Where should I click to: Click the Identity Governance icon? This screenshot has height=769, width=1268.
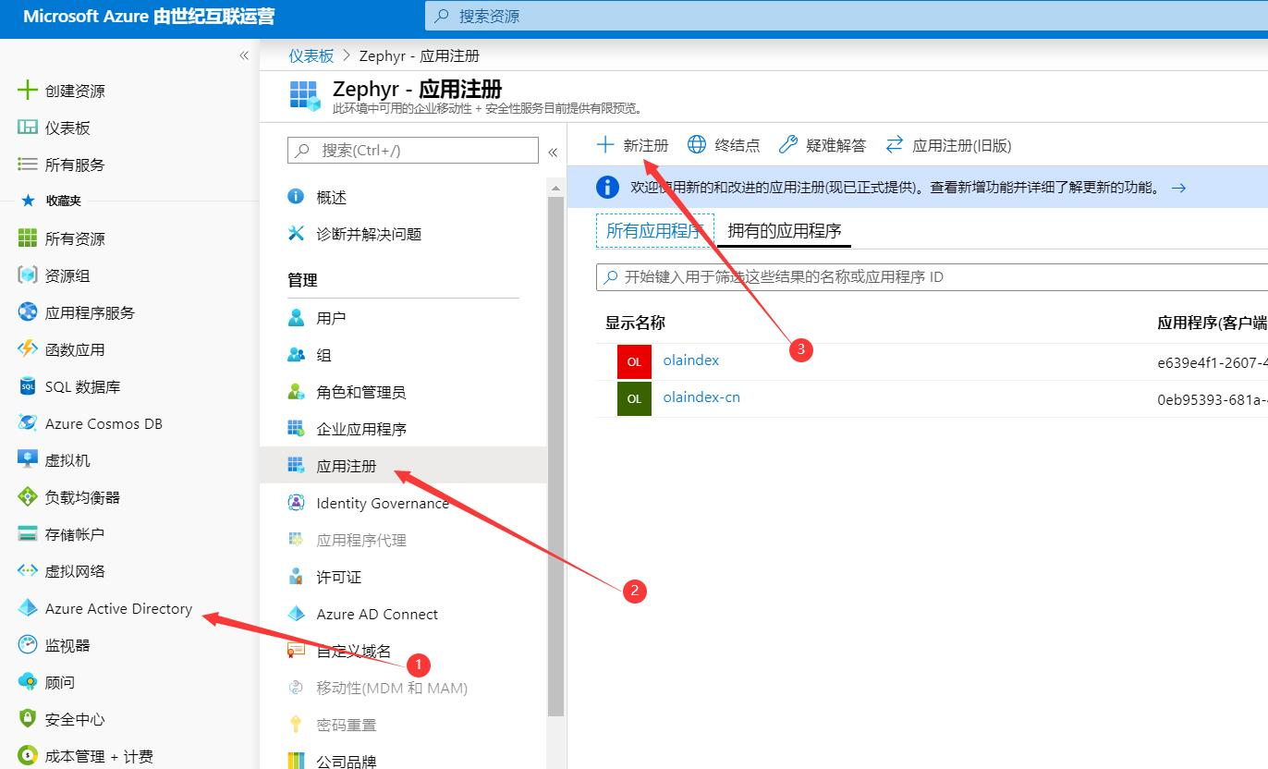click(x=296, y=503)
